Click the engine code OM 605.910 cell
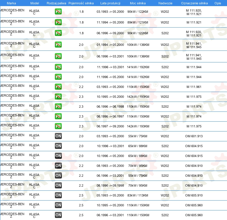The width and height of the screenshot is (227, 220). (x=194, y=195)
